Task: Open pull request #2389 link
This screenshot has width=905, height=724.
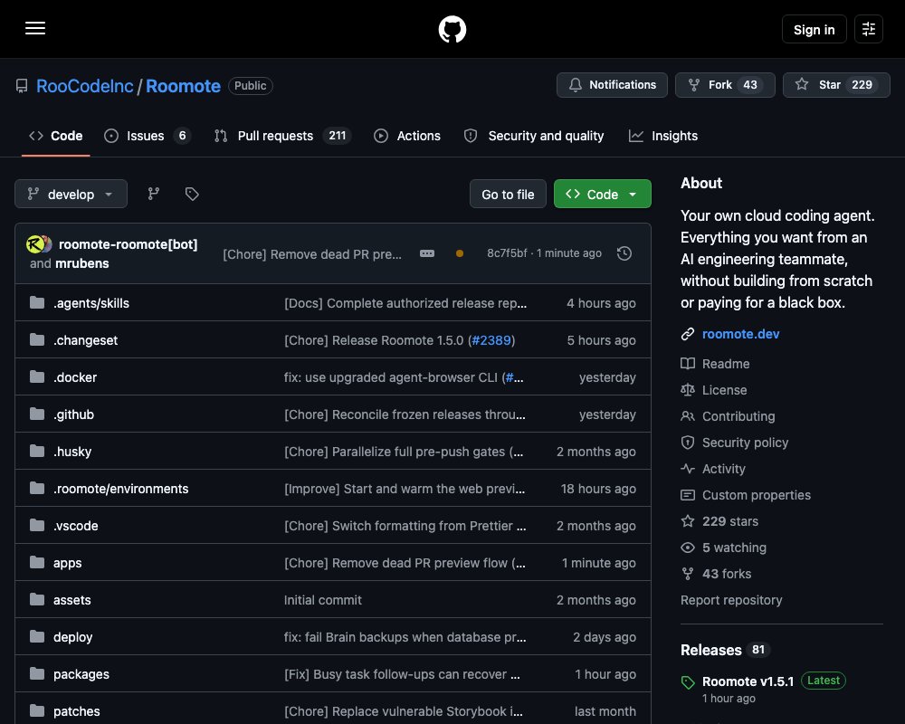Action: coord(491,340)
